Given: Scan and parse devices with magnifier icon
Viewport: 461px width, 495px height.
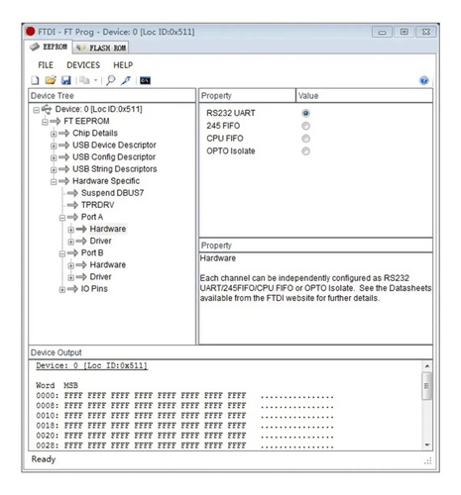Looking at the screenshot, I should tap(111, 80).
